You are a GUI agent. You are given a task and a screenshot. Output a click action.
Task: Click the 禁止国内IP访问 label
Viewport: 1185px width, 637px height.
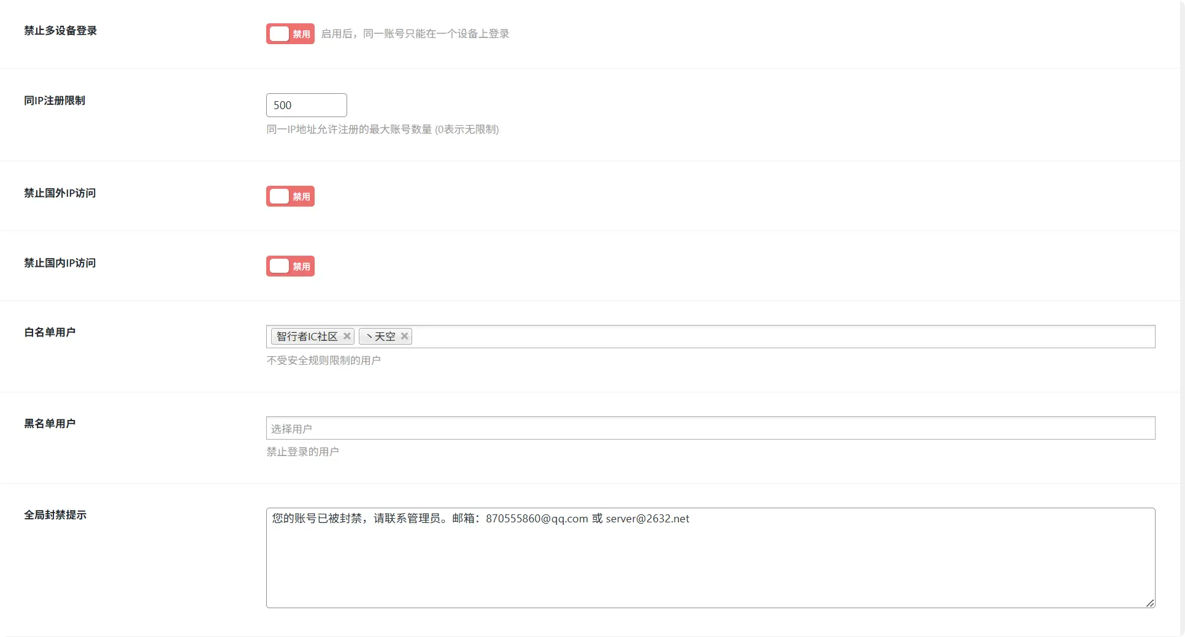(x=59, y=263)
